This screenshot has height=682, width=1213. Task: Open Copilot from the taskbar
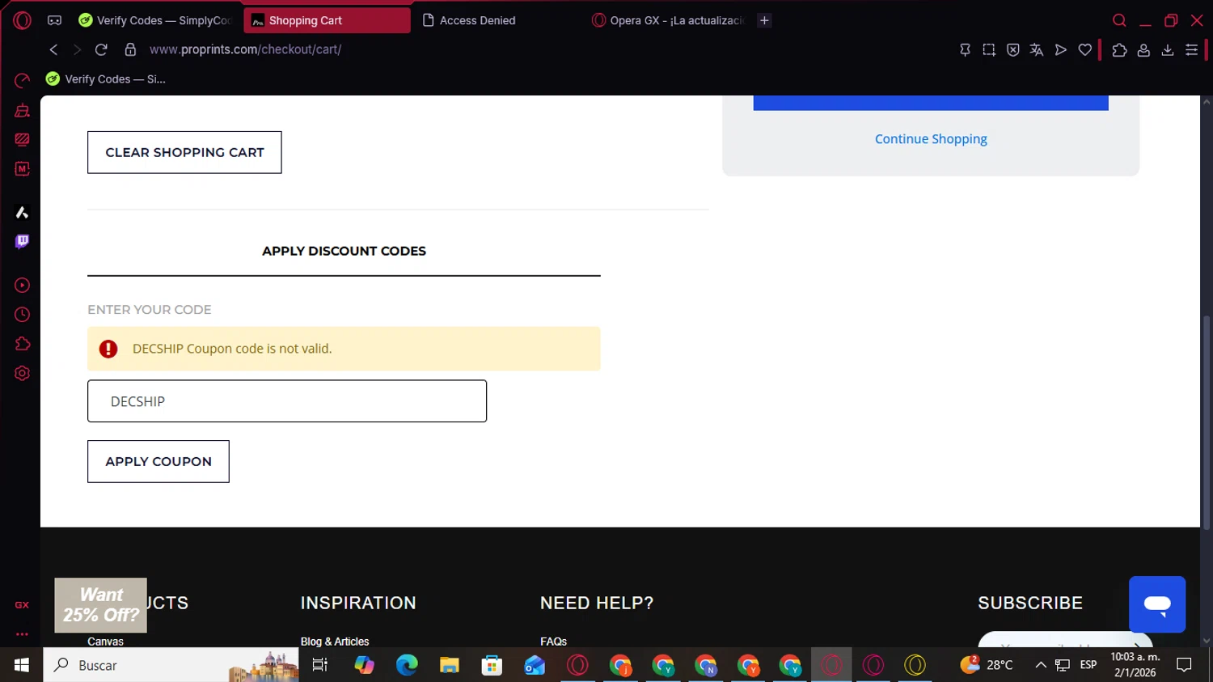(364, 665)
